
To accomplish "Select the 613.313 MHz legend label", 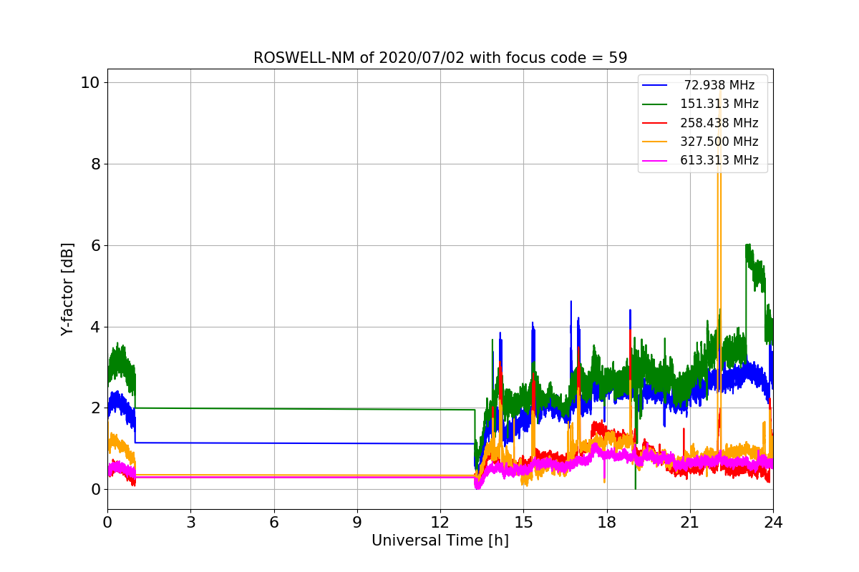I will click(x=719, y=160).
